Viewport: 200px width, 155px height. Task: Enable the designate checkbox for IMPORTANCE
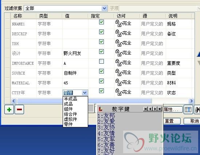tap(101, 61)
